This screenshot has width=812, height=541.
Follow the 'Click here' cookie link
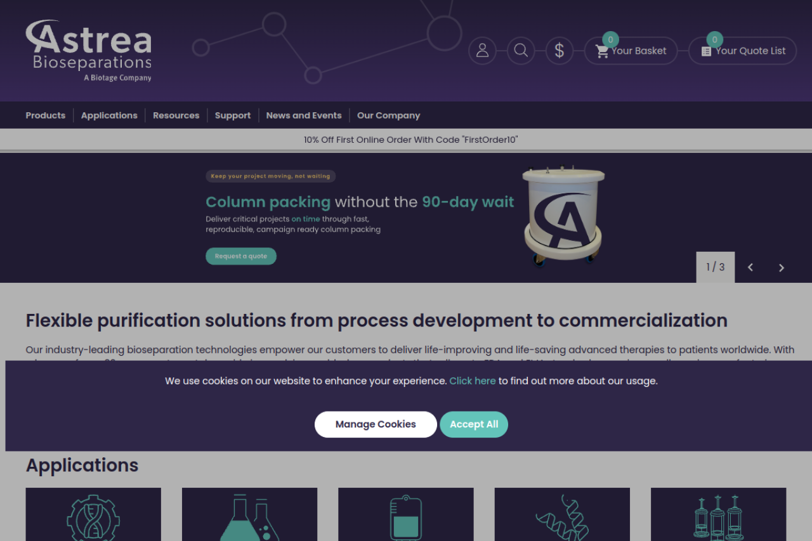[473, 381]
